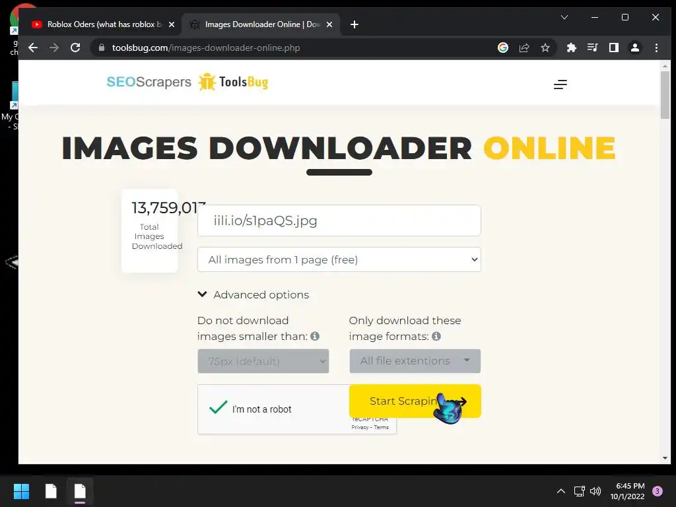View site info via the padlock icon
This screenshot has width=676, height=507.
[102, 48]
